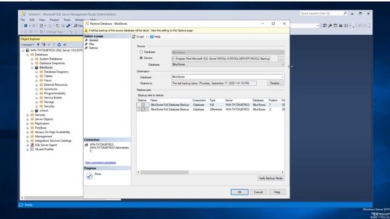Select the Programmability folder
Viewport: 390px width, 219px height.
pos(55,93)
